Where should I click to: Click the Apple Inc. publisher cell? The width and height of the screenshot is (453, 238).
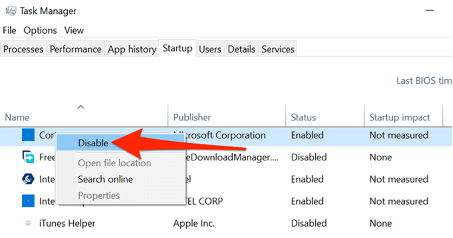tap(194, 223)
